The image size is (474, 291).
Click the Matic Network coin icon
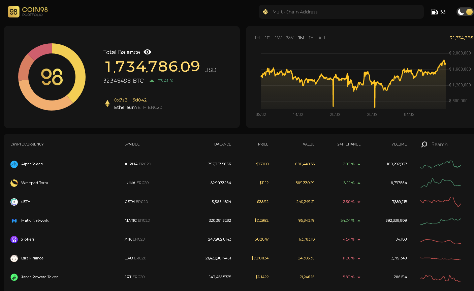(x=14, y=220)
